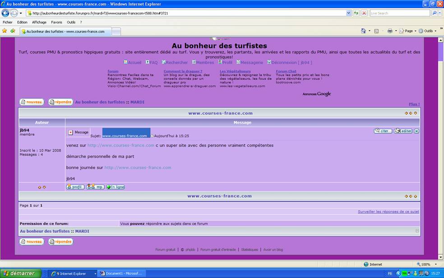Click the wireless network tray icon
The height and width of the screenshot is (278, 444).
(x=410, y=273)
